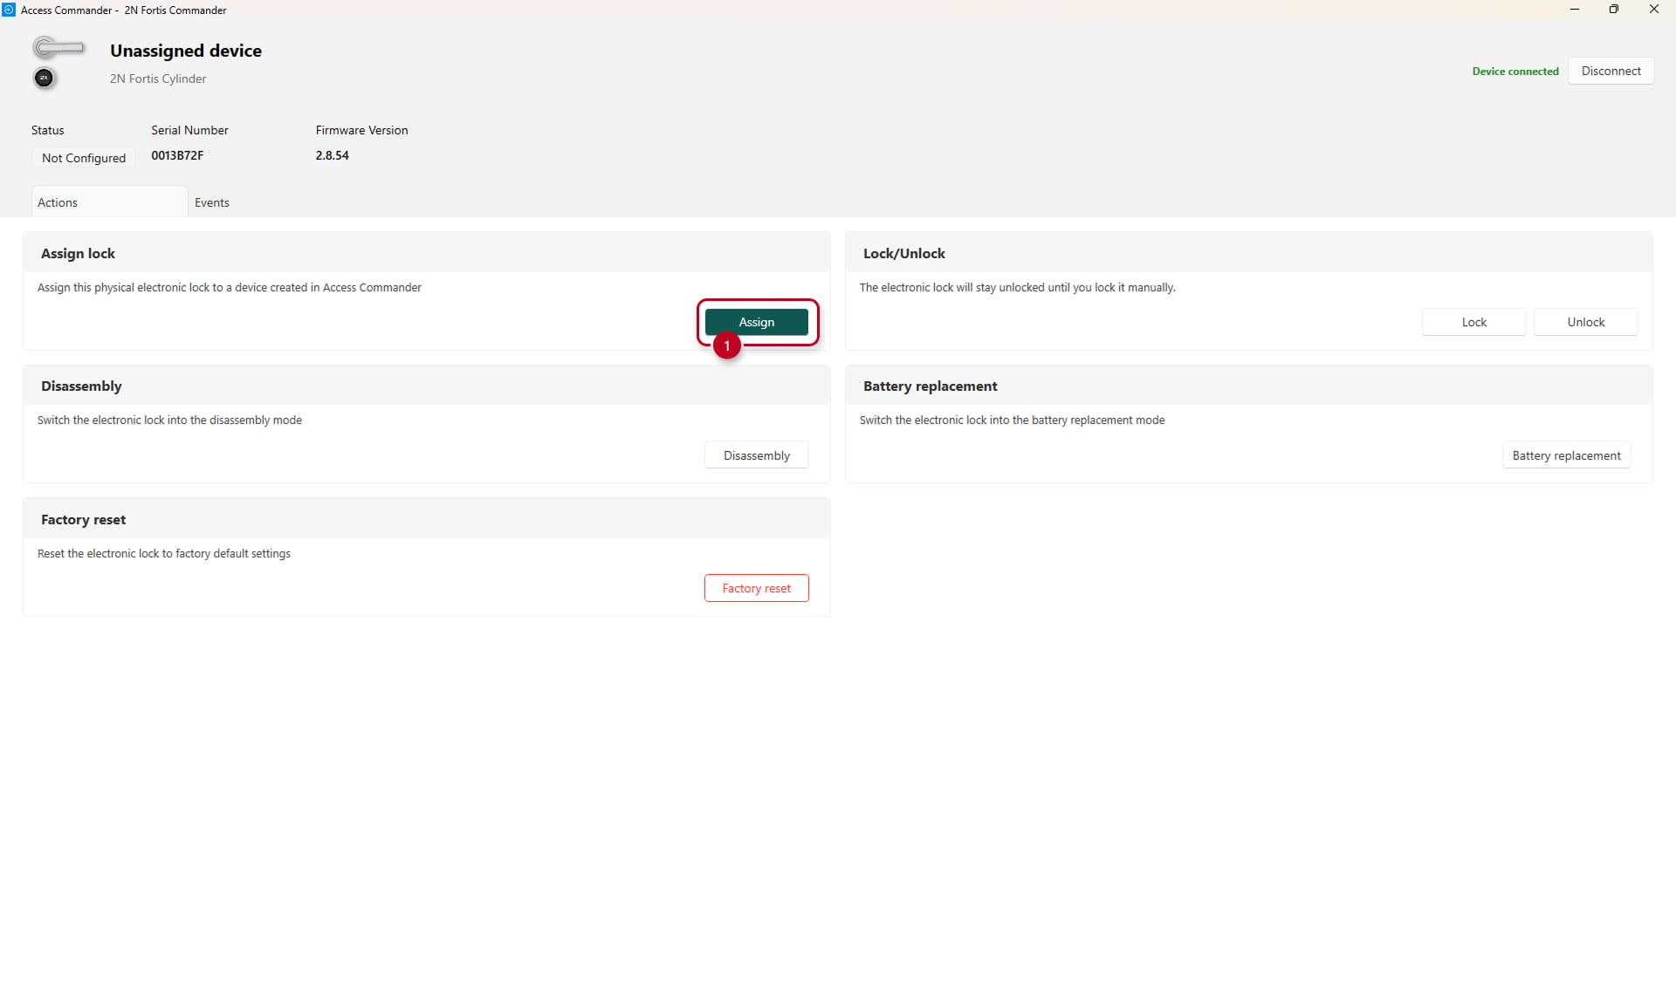Open Battery replacement mode
The width and height of the screenshot is (1676, 1005).
pyautogui.click(x=1566, y=455)
